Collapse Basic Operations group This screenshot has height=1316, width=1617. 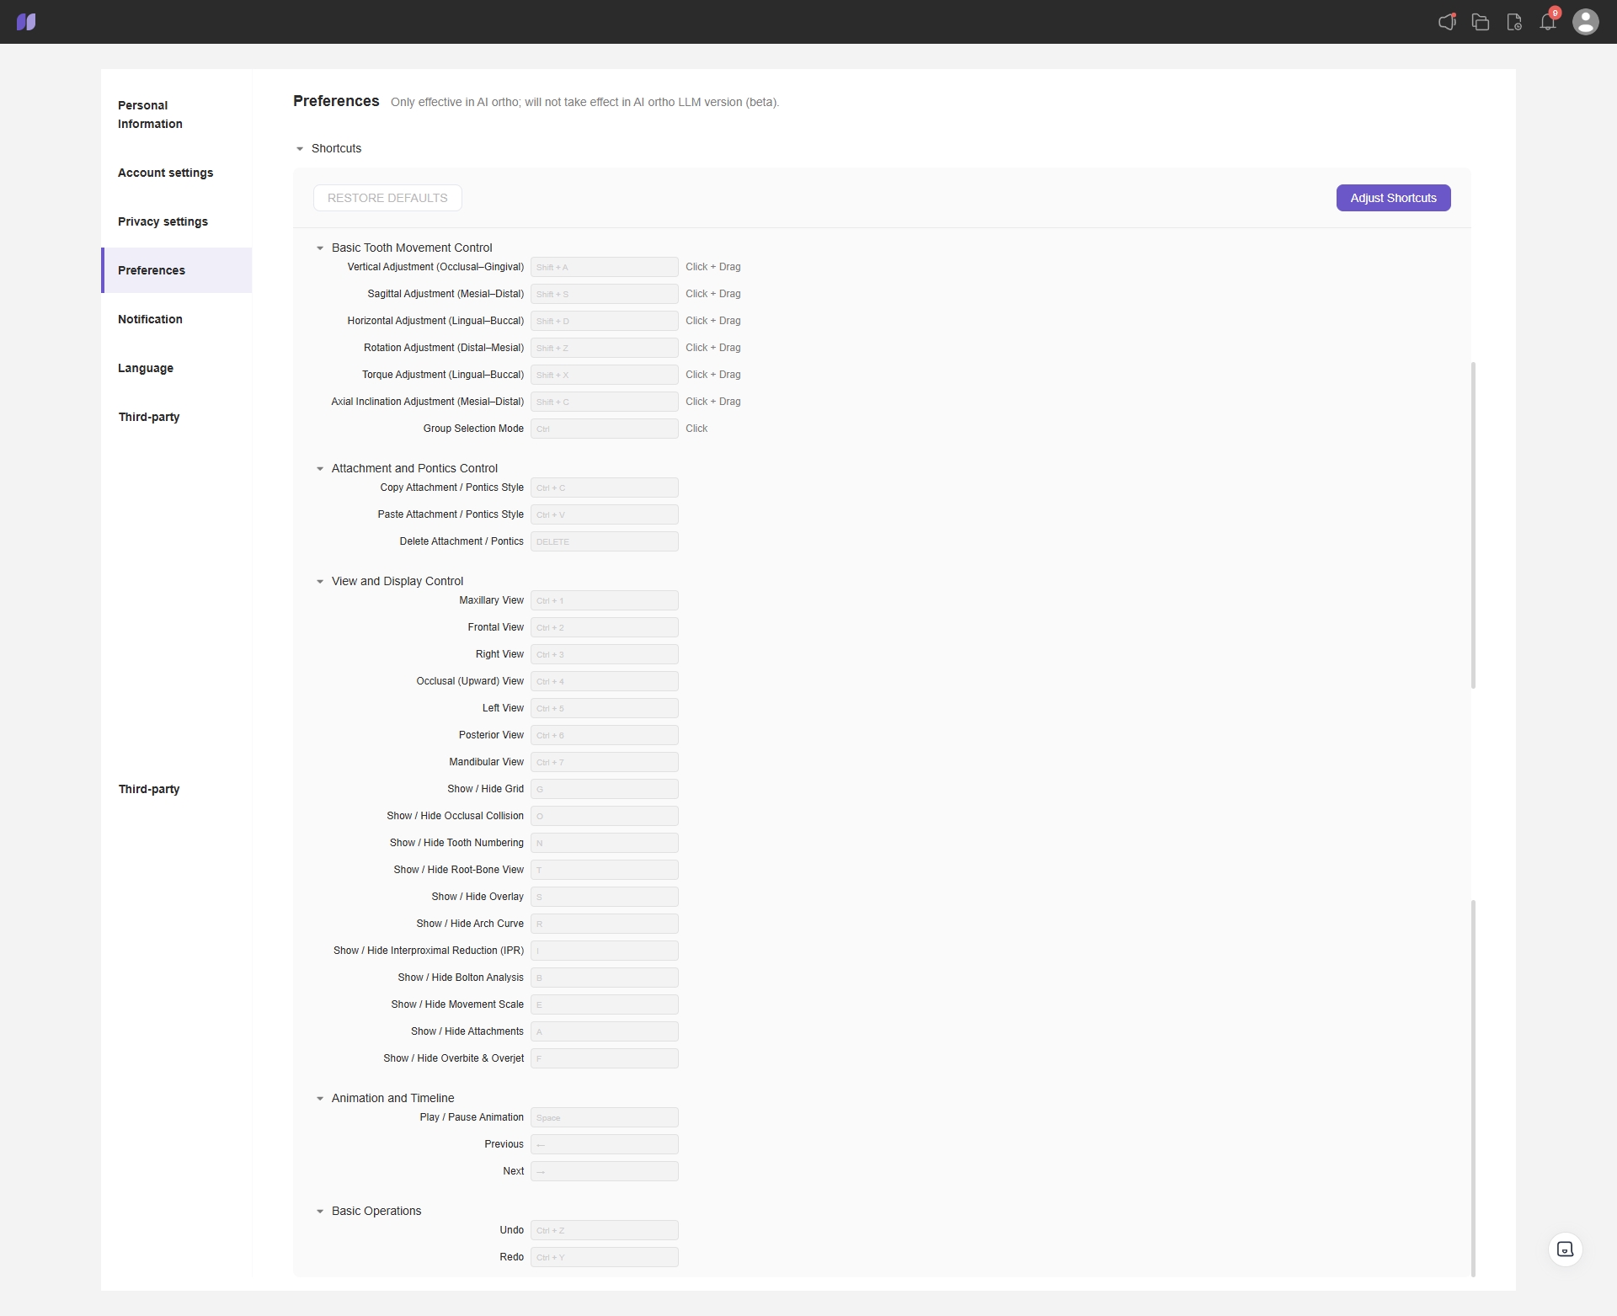(320, 1212)
